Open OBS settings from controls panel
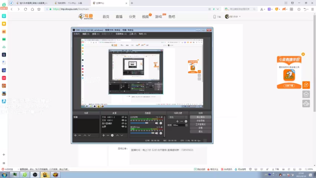This screenshot has width=316, height=178. [x=201, y=128]
